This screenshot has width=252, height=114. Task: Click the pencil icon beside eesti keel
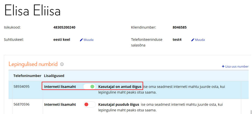tap(81, 40)
